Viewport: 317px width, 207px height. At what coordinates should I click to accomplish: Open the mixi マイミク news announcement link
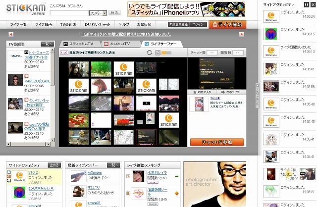click(x=126, y=34)
